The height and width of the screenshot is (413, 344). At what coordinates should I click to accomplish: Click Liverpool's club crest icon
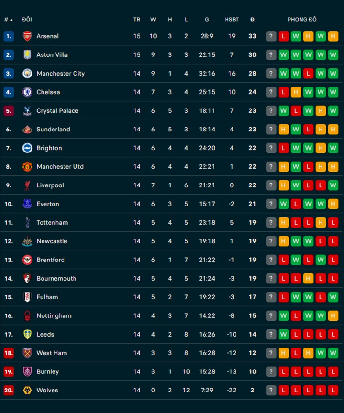(x=27, y=185)
